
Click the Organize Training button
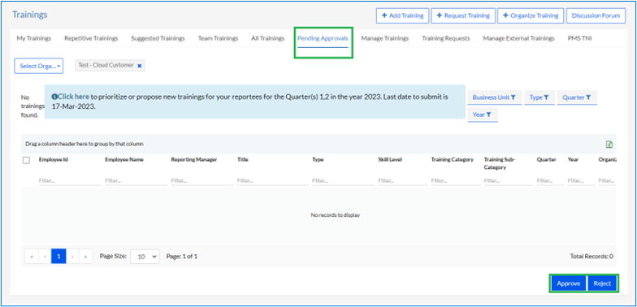531,15
